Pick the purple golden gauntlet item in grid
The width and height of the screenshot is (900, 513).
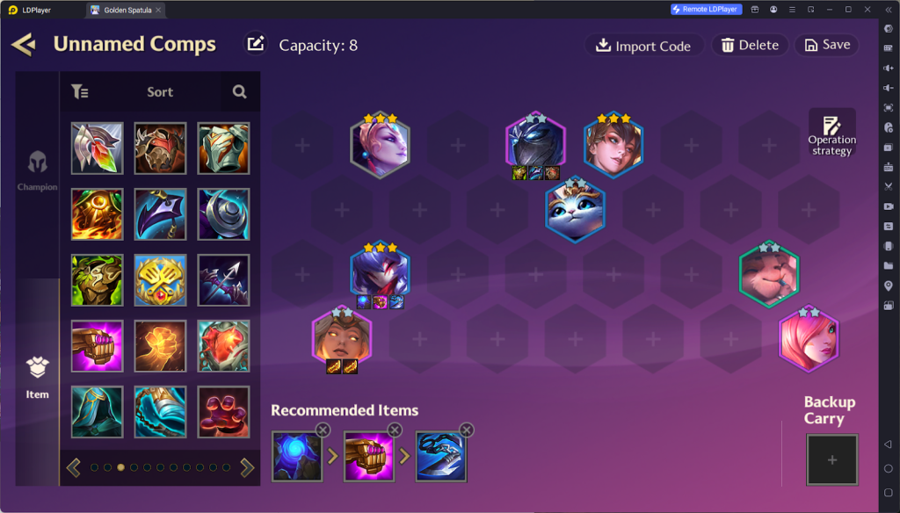[97, 346]
